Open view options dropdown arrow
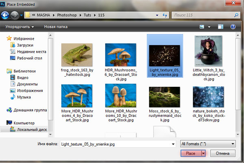 coord(209,27)
